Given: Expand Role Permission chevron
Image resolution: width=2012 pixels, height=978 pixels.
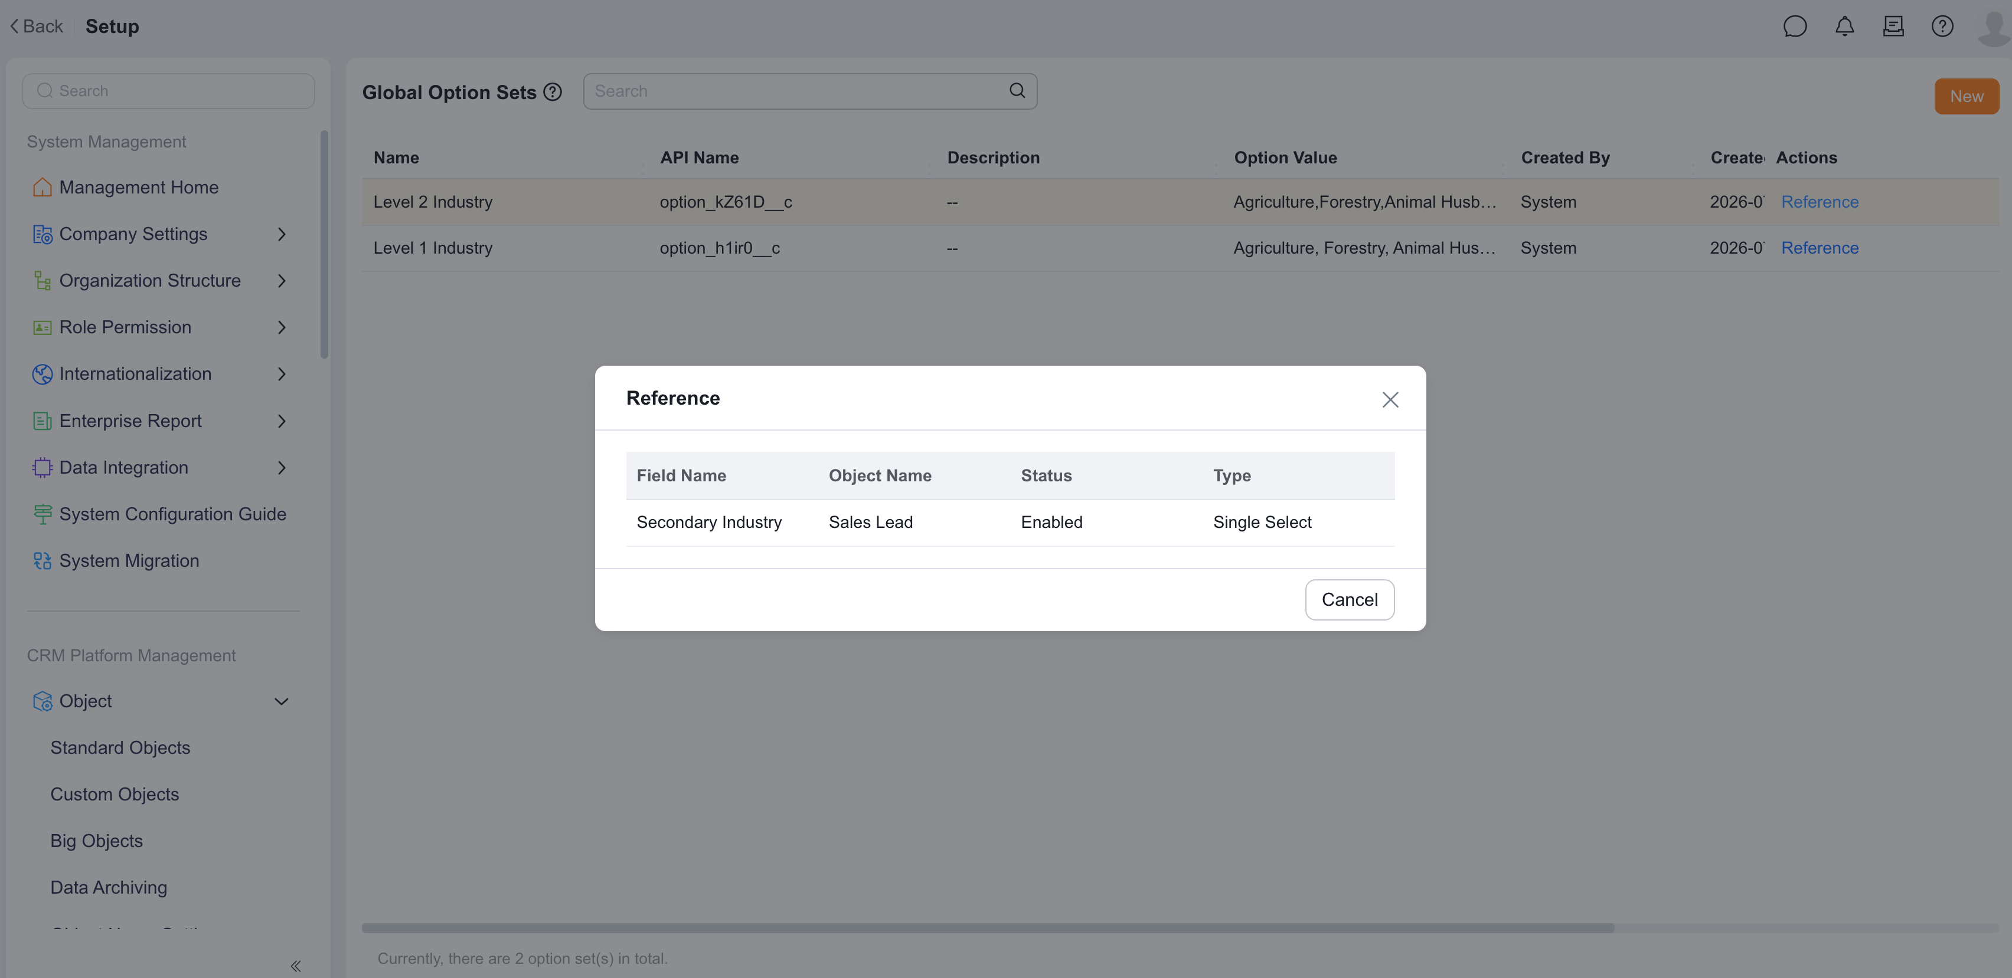Looking at the screenshot, I should pyautogui.click(x=282, y=328).
